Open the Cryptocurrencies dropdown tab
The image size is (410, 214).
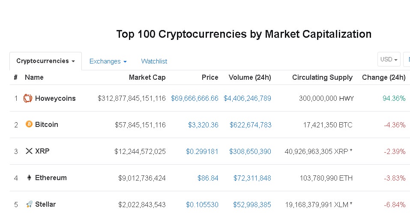(x=45, y=61)
